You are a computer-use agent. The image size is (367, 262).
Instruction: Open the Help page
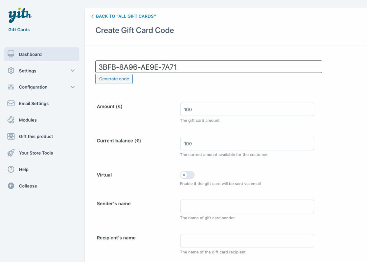point(42,169)
